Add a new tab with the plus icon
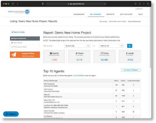 pos(144,4)
